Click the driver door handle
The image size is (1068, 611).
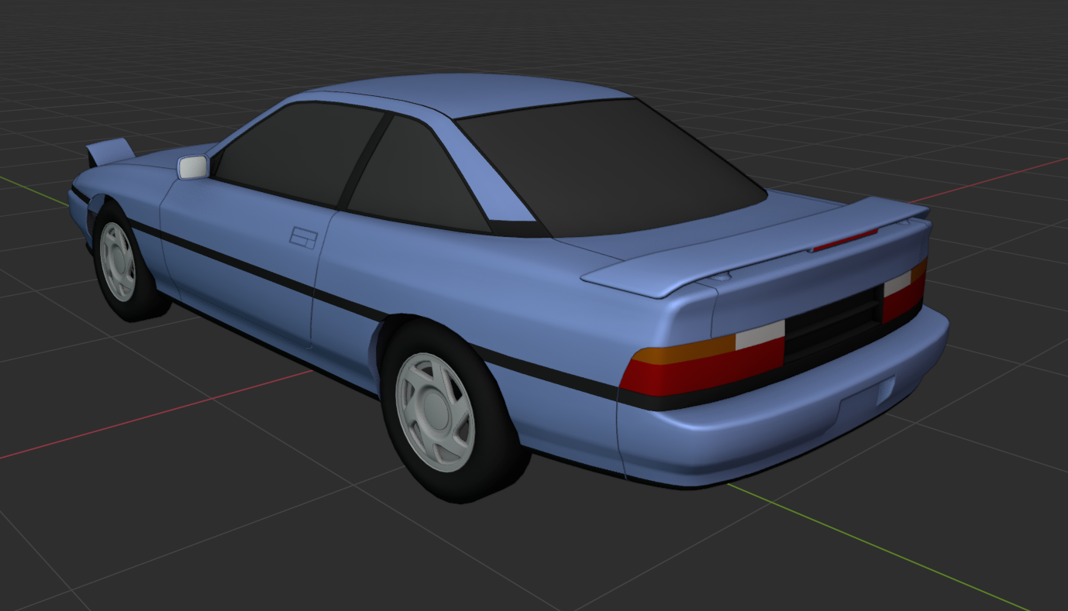(x=303, y=236)
